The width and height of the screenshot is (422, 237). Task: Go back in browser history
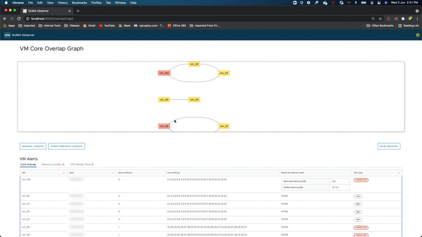(x=5, y=18)
